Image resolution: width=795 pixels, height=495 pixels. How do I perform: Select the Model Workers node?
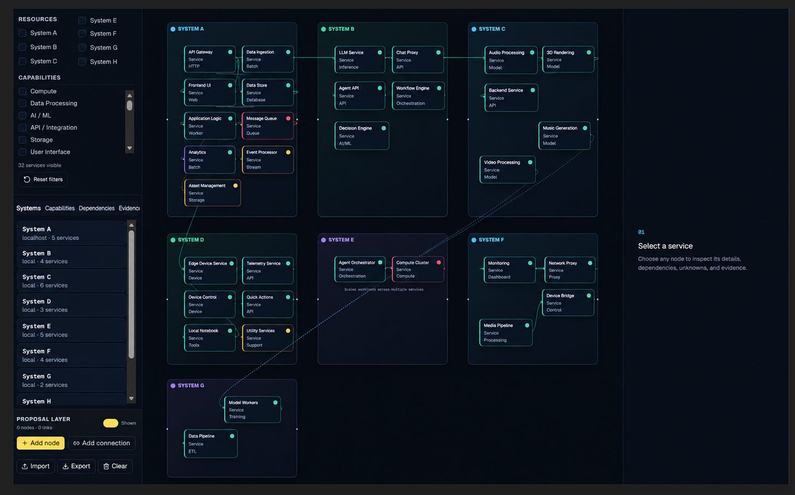[x=252, y=409]
